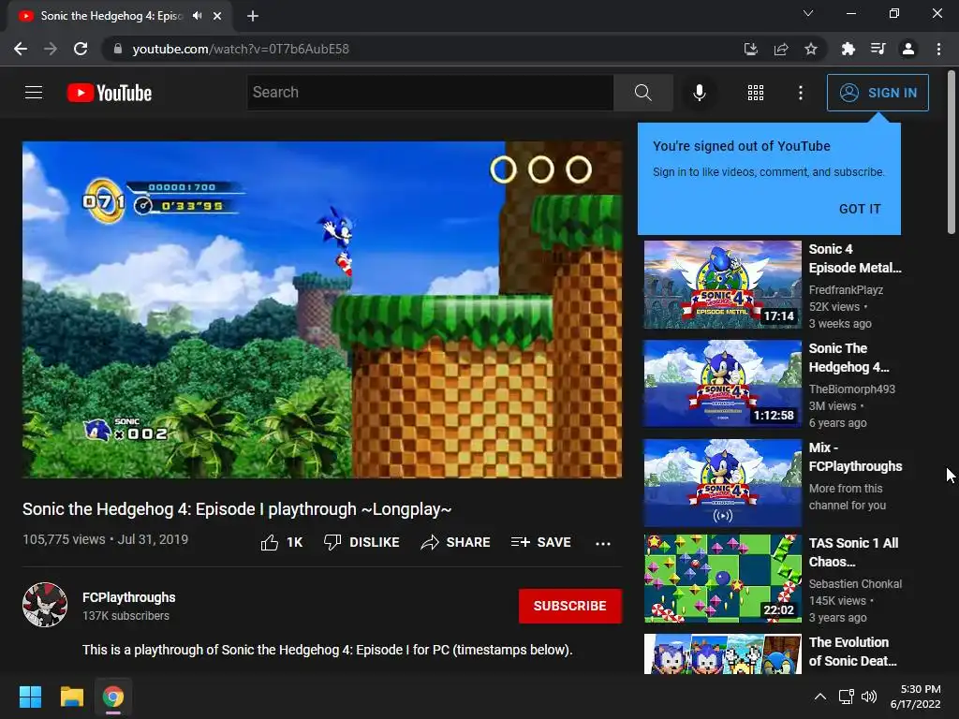Viewport: 959px width, 719px height.
Task: Subscribe to FCPlaythroughs channel
Action: [x=570, y=606]
